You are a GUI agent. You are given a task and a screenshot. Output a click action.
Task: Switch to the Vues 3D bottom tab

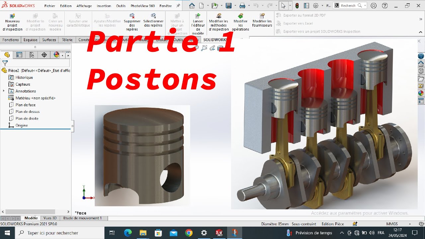click(50, 218)
